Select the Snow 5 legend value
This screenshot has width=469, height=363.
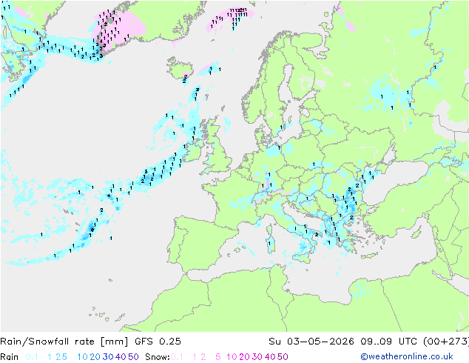pyautogui.click(x=218, y=357)
